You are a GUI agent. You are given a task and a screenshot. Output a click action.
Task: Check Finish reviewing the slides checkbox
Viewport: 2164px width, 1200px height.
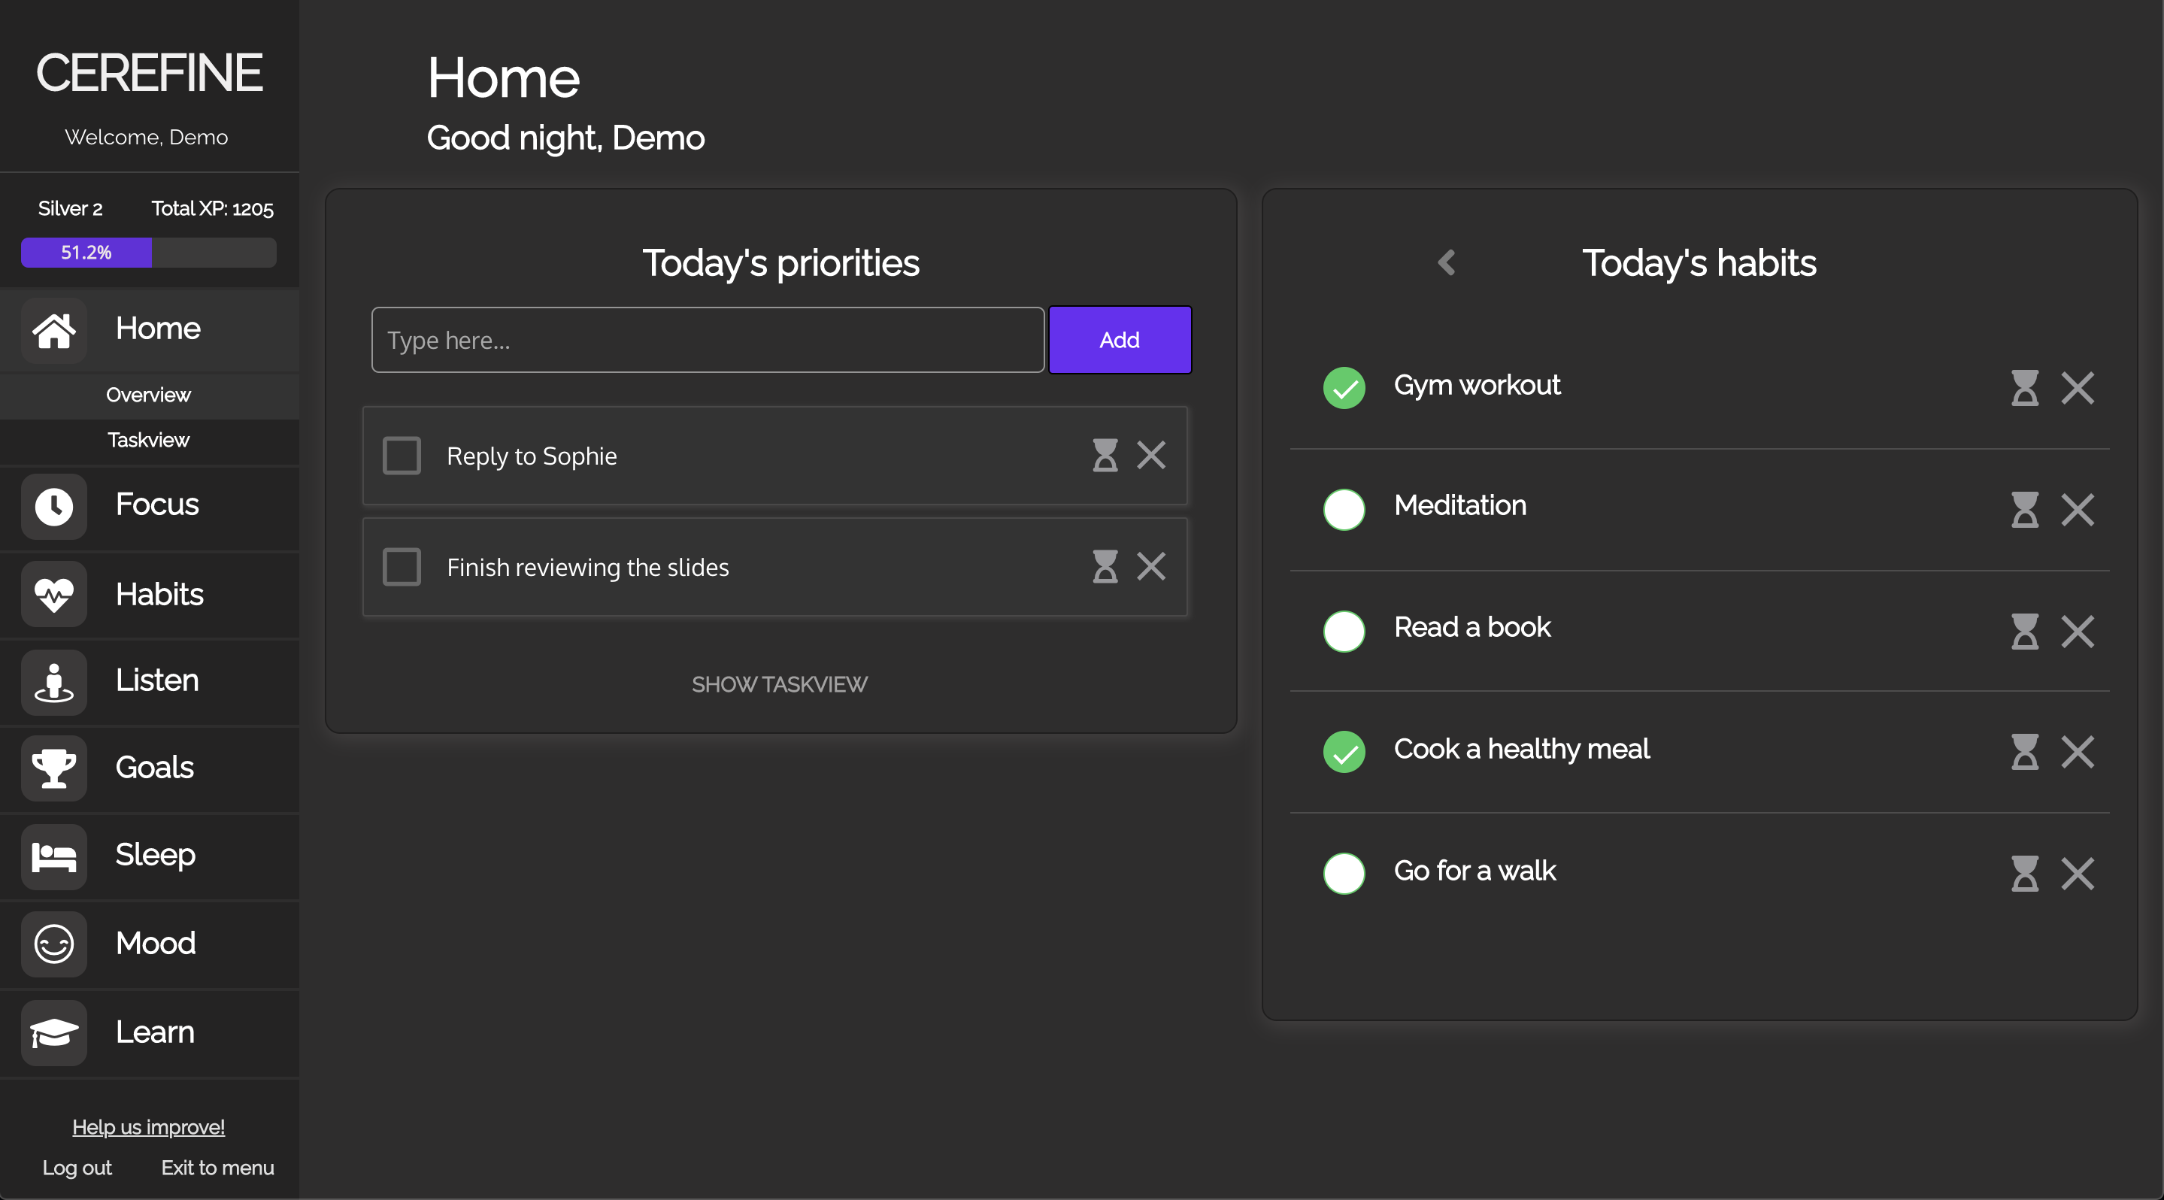coord(402,567)
